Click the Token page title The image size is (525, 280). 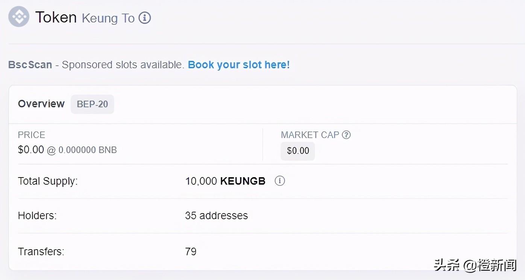pos(56,17)
